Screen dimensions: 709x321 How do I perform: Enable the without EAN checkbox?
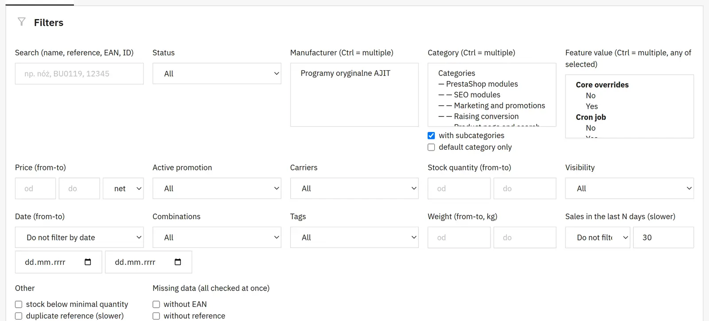tap(156, 304)
